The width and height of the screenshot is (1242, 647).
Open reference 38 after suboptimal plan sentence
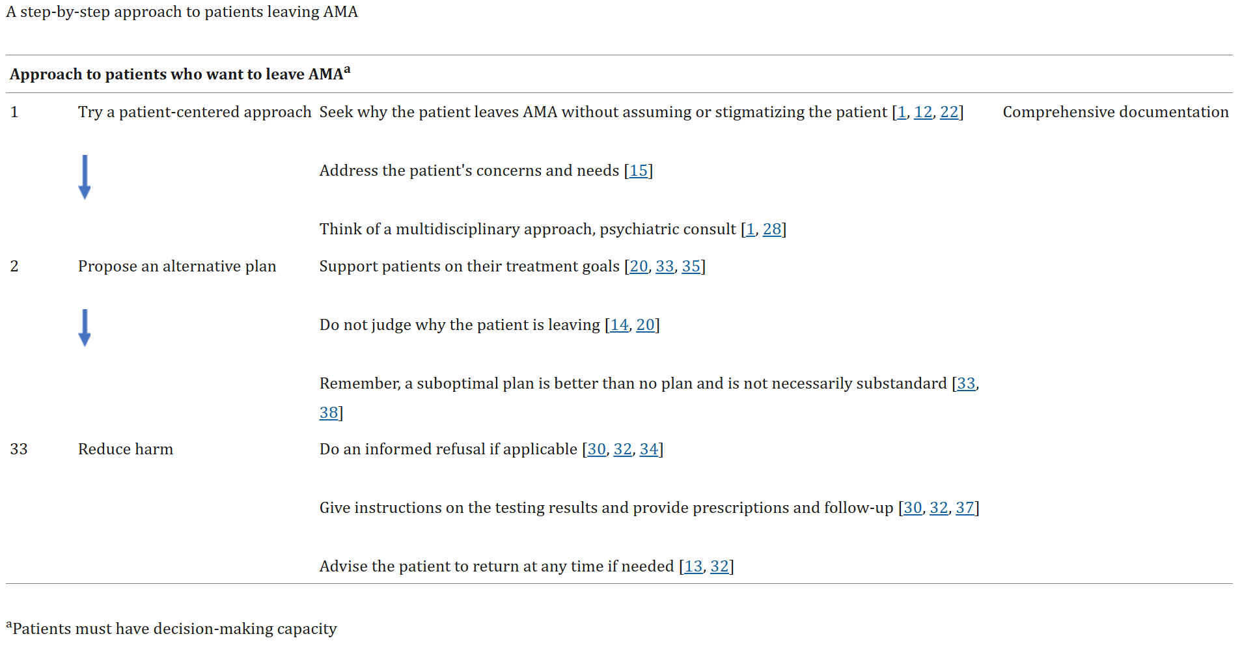click(x=329, y=413)
